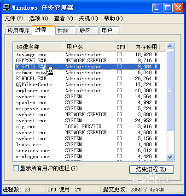Screen dimensions: 186x196
Task: Sort by 内存使用 column header
Action: (144, 47)
